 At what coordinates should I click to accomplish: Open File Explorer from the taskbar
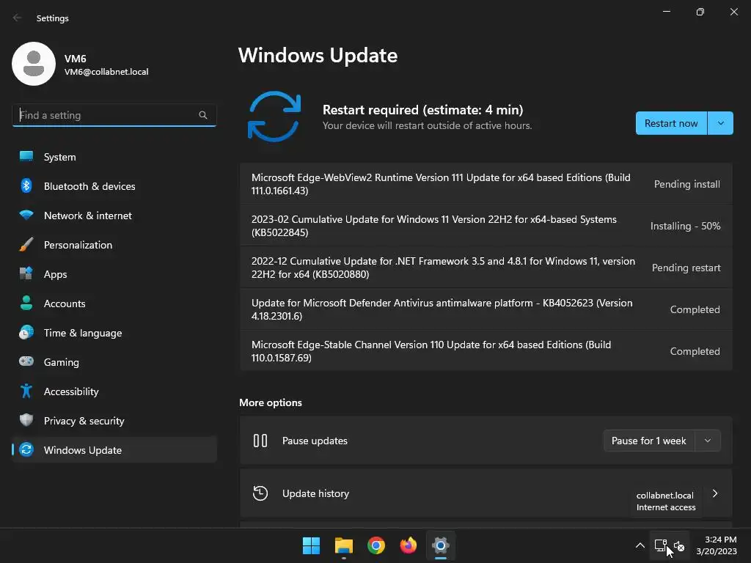[x=344, y=545]
